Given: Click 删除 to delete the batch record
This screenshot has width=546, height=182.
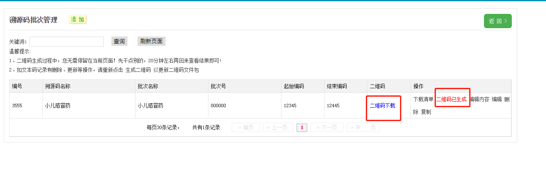Looking at the screenshot, I should point(507,100).
